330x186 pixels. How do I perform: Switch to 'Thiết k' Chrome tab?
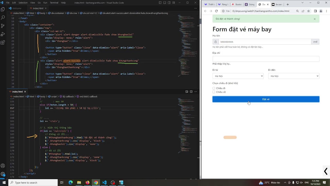(209, 4)
